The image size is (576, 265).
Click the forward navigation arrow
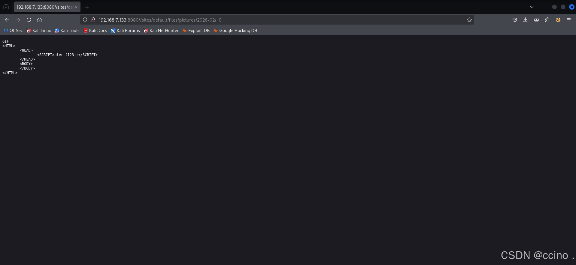click(x=18, y=20)
